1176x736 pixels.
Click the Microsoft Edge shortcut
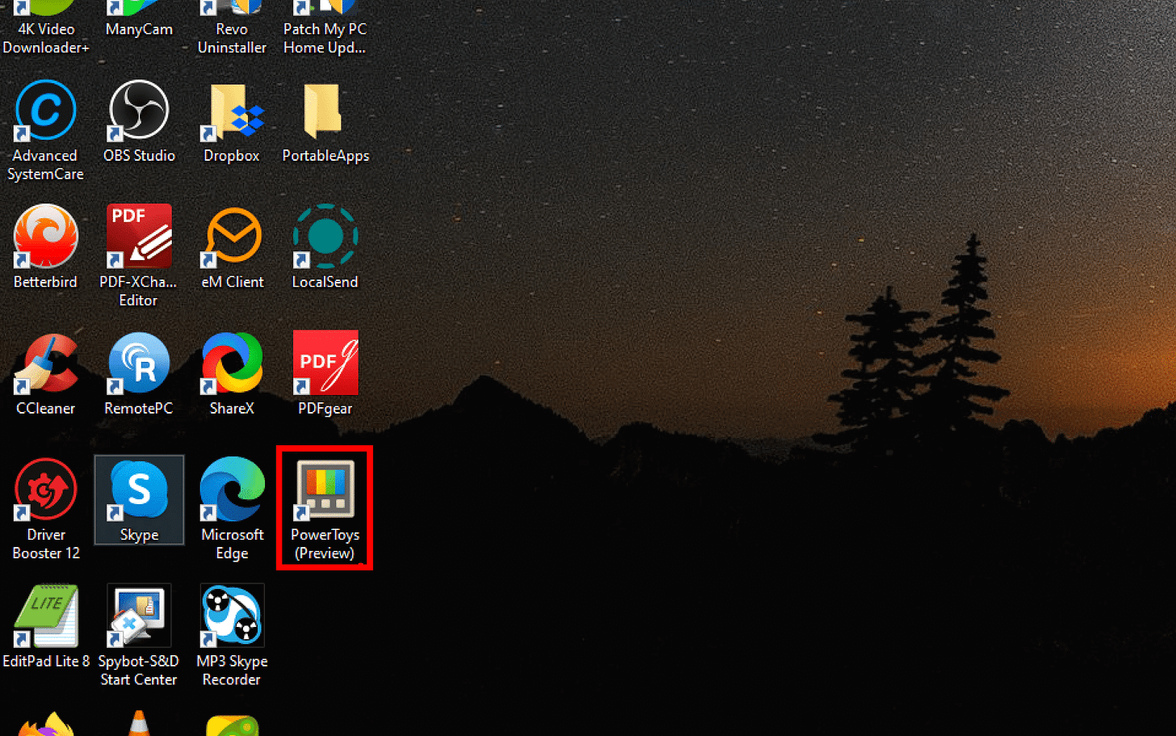(x=232, y=507)
